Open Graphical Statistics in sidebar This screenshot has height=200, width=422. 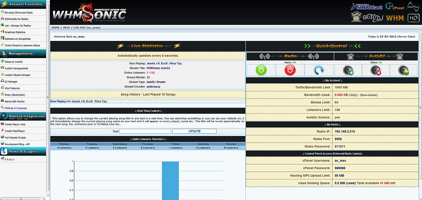(x=15, y=32)
